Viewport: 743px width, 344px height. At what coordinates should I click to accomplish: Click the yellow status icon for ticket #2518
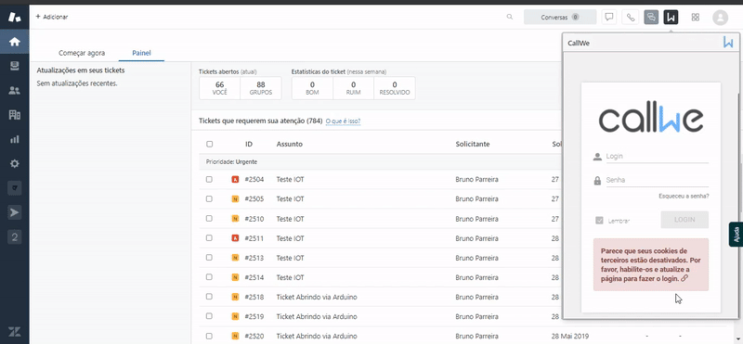(235, 297)
